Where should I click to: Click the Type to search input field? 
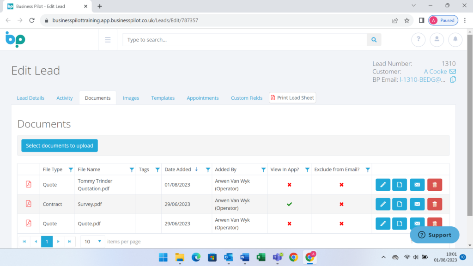pyautogui.click(x=245, y=40)
